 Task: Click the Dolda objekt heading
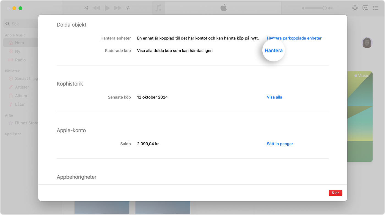coord(71,25)
